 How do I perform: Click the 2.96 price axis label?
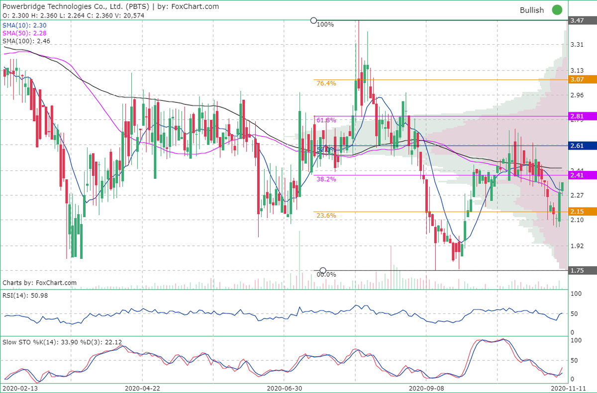pos(577,95)
